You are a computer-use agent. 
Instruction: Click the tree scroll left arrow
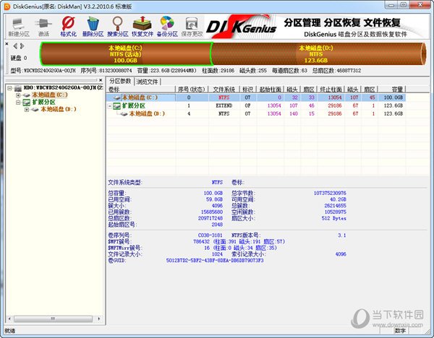point(9,318)
